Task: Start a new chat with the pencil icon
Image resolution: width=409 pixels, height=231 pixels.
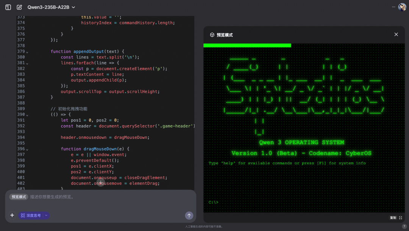Action: coord(19,7)
